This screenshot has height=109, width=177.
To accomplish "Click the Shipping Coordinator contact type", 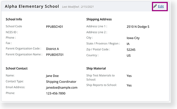I will coord(61,82).
